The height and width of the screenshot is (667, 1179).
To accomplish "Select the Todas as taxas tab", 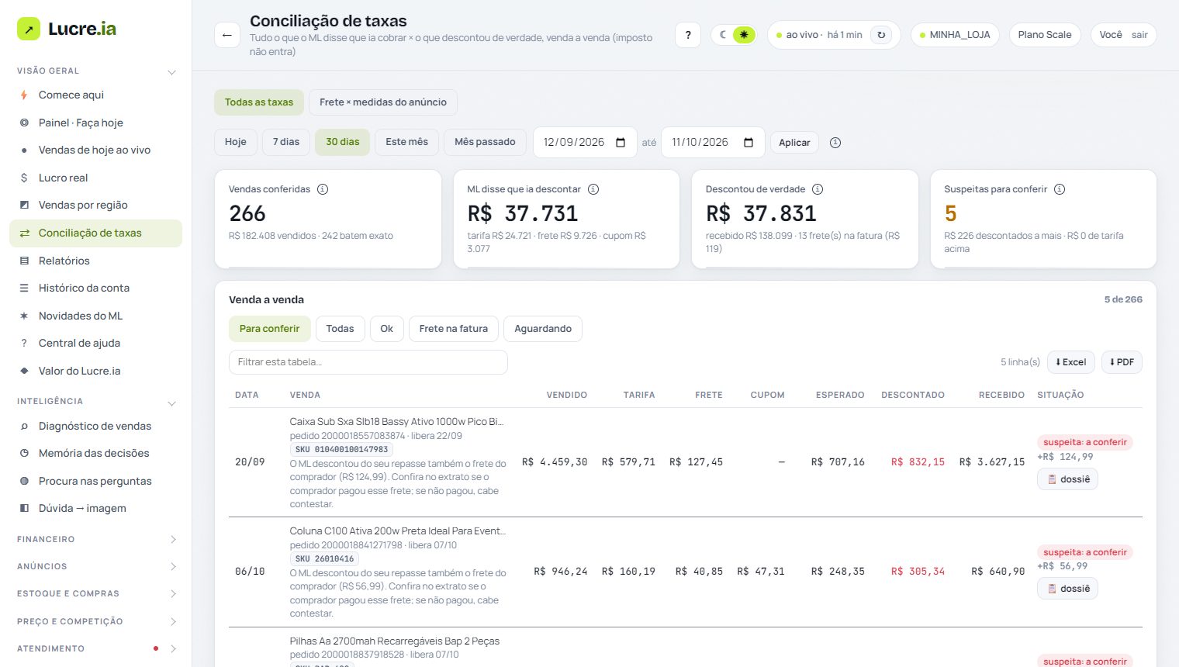I will (259, 102).
